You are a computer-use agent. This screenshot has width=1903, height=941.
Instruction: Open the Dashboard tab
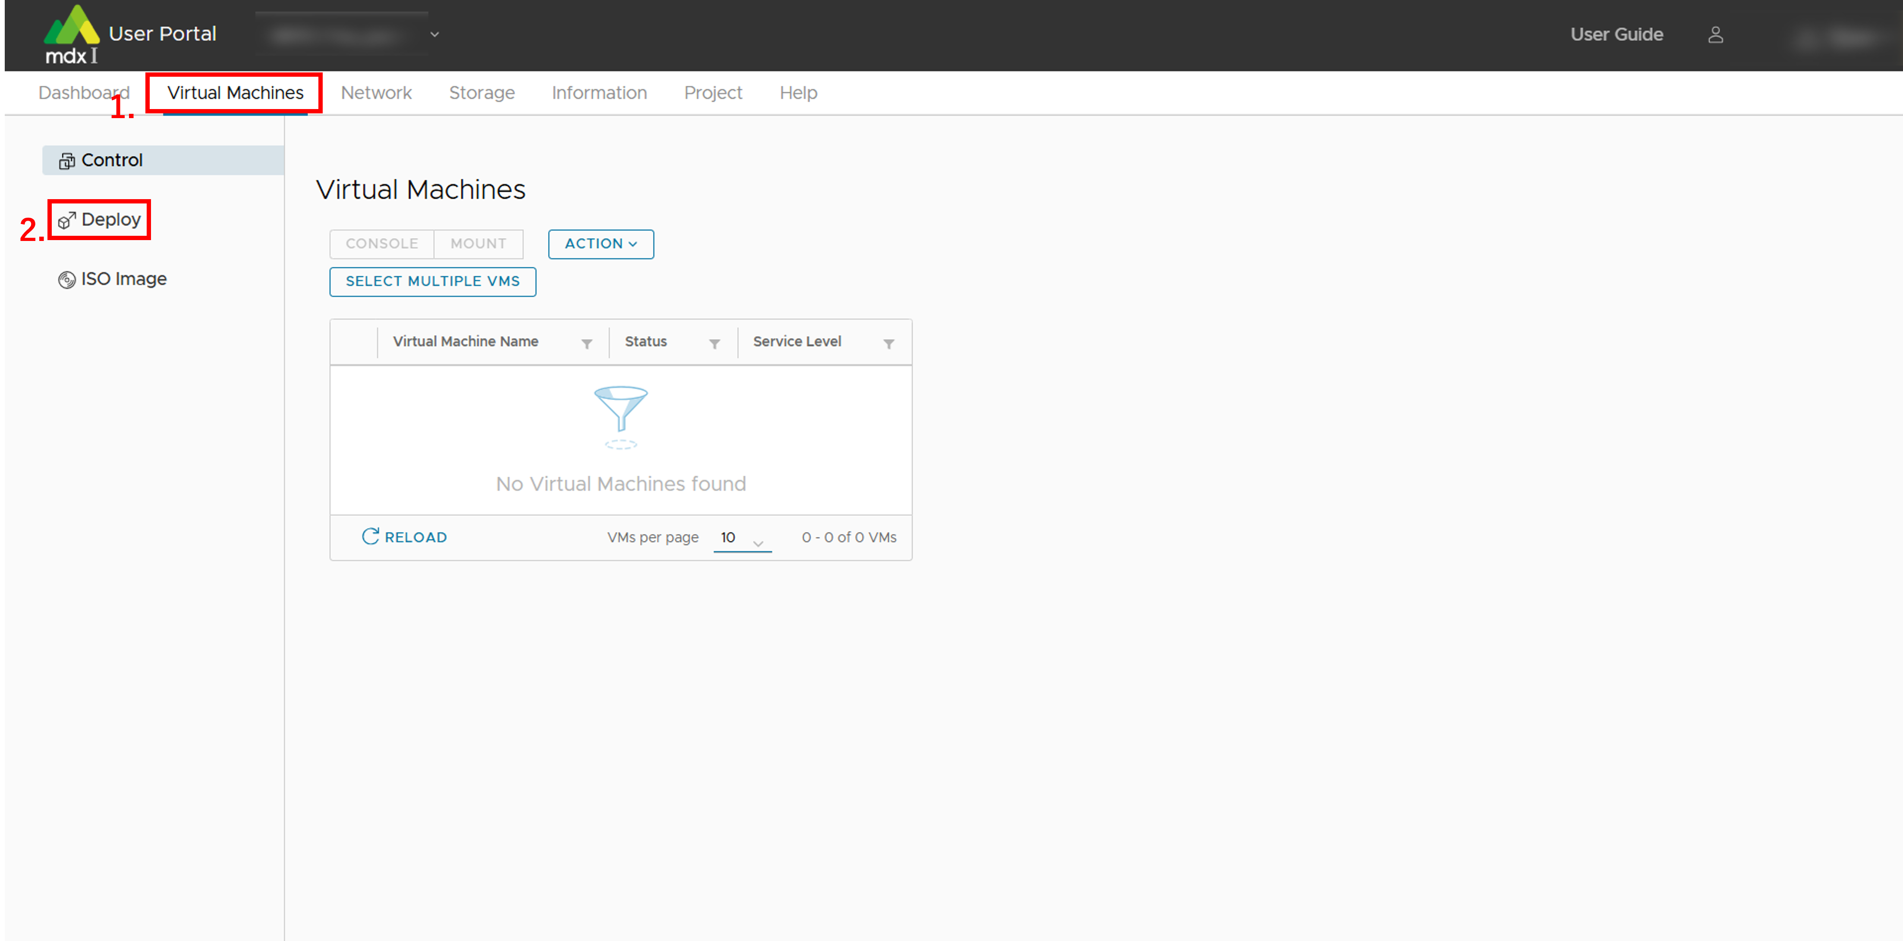click(83, 93)
